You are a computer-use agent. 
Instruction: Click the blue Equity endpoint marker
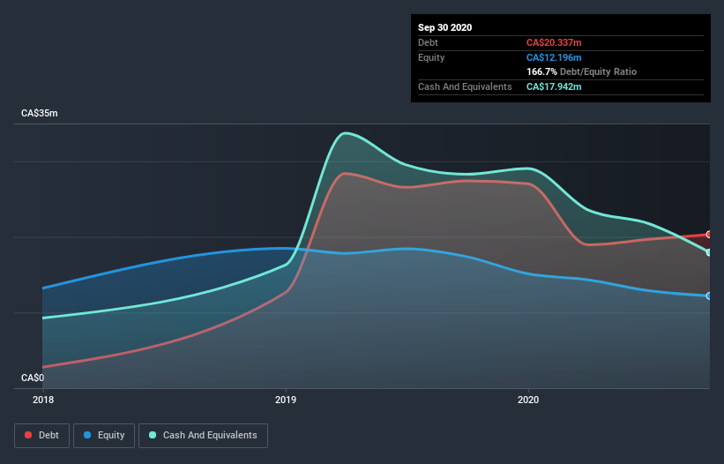(709, 296)
